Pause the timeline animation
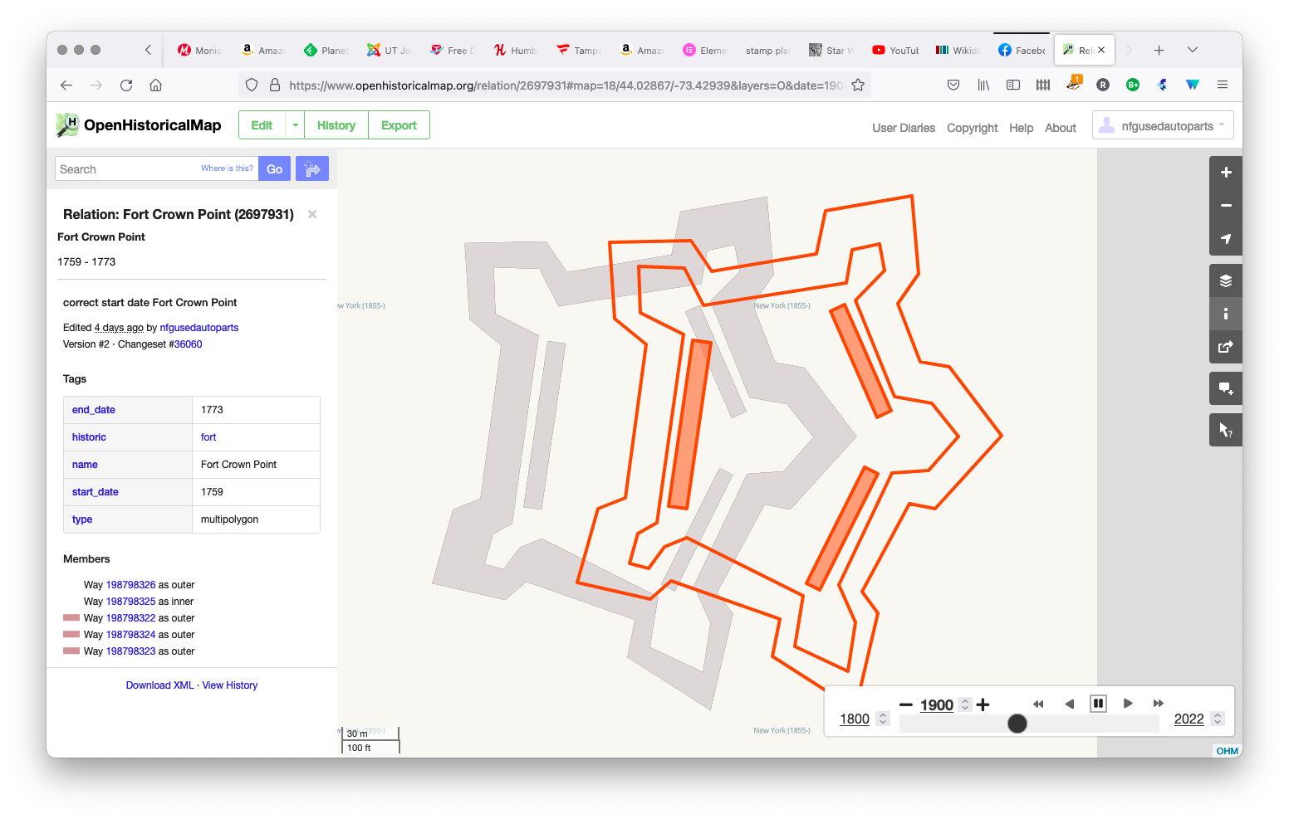 pyautogui.click(x=1098, y=703)
